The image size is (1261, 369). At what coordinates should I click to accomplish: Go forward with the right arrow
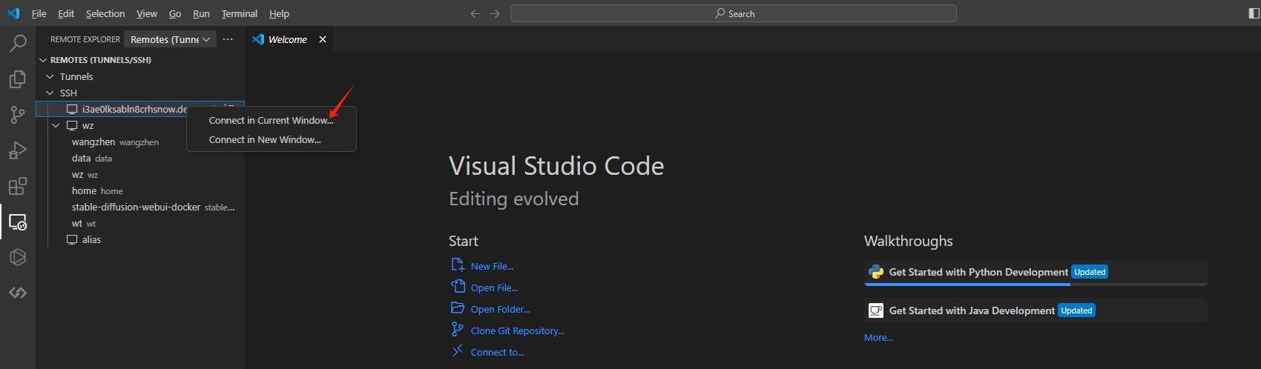pyautogui.click(x=495, y=13)
